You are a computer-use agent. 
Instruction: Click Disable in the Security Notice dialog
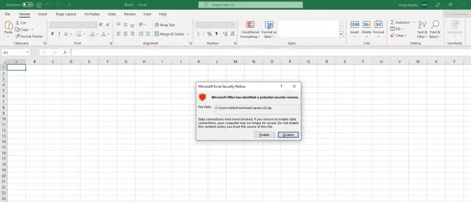pos(288,135)
